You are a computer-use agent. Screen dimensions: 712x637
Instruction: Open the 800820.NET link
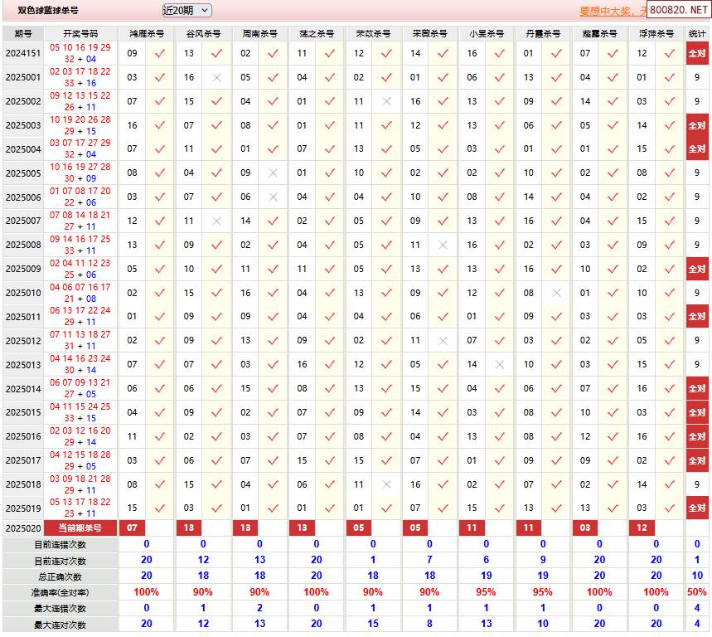click(x=680, y=9)
